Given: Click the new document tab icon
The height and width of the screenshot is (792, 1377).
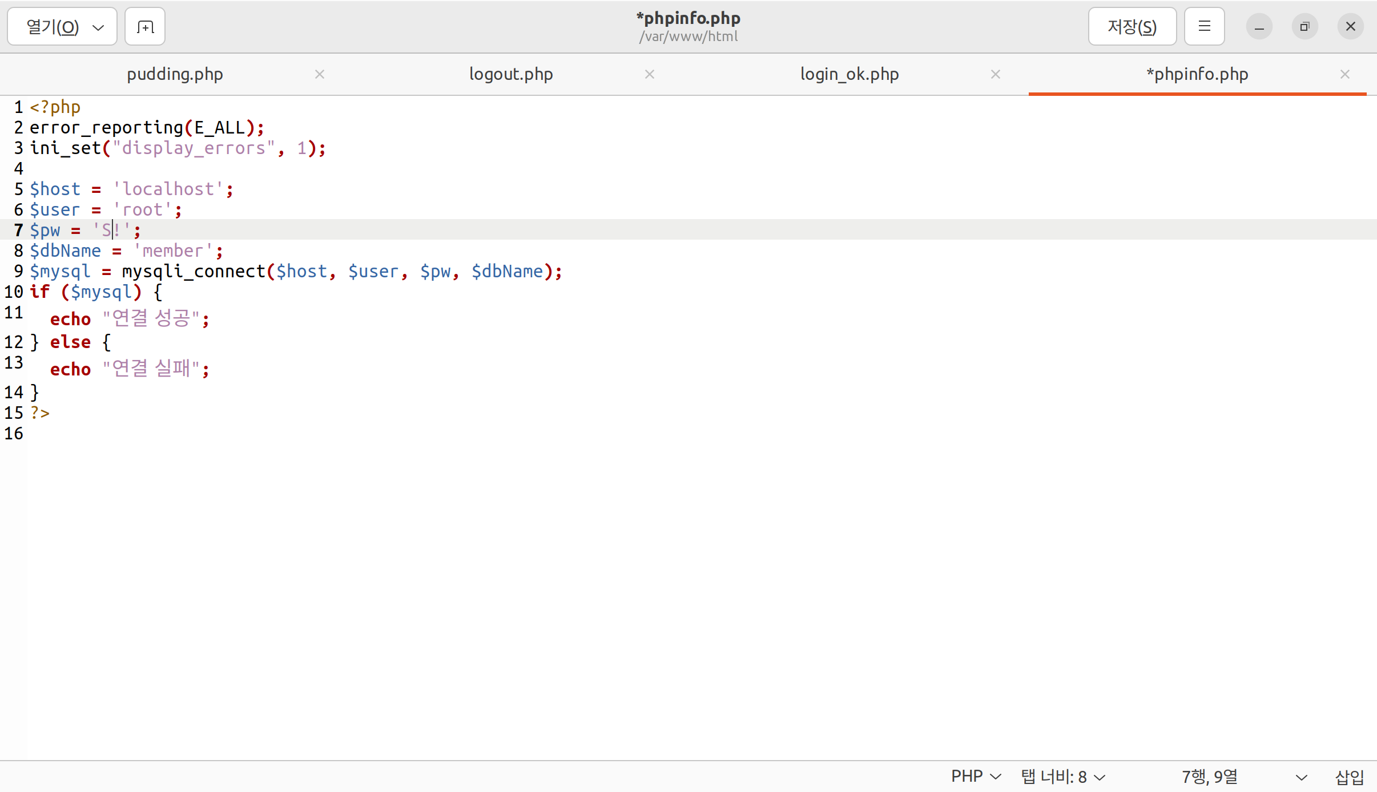Looking at the screenshot, I should (145, 27).
